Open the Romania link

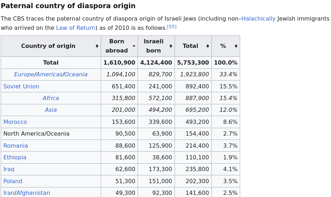(16, 146)
